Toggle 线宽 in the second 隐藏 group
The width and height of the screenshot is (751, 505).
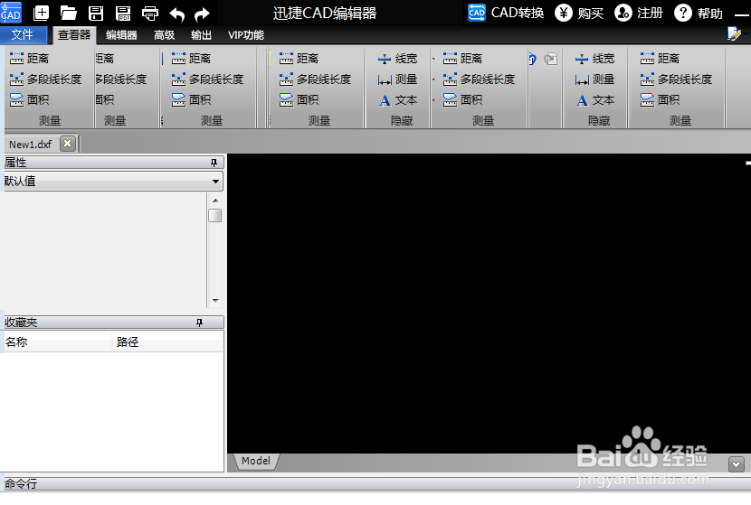pos(594,59)
